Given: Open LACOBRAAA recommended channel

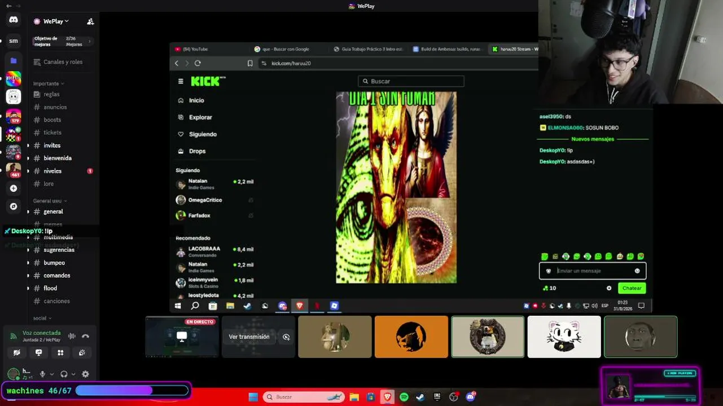Looking at the screenshot, I should pyautogui.click(x=214, y=251).
